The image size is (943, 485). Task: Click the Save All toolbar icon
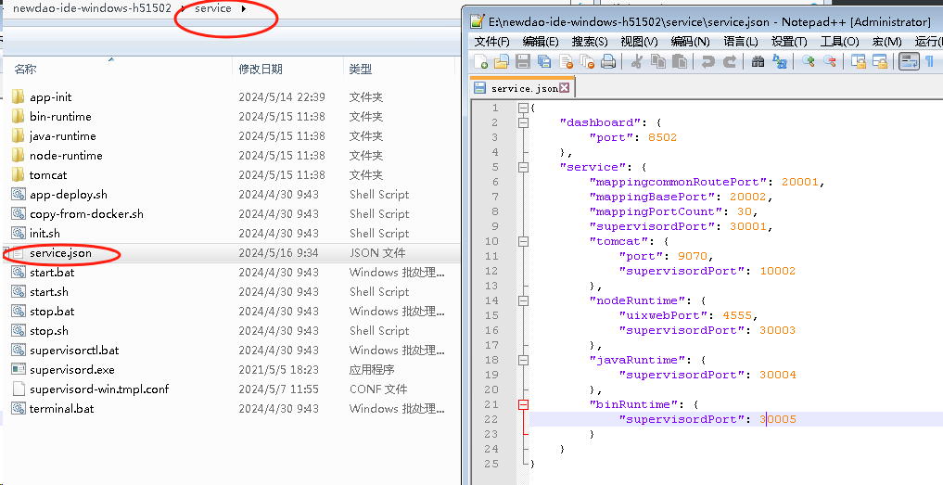(544, 61)
